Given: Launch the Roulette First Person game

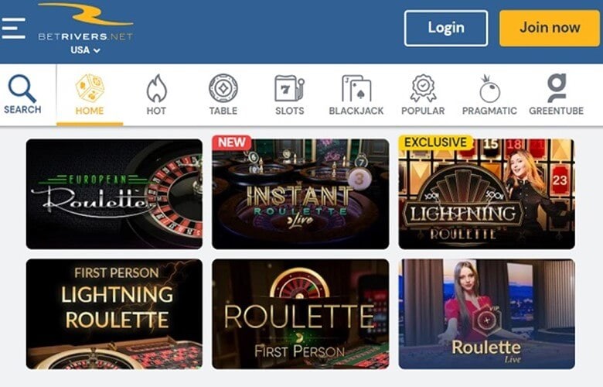Looking at the screenshot, I should (301, 314).
